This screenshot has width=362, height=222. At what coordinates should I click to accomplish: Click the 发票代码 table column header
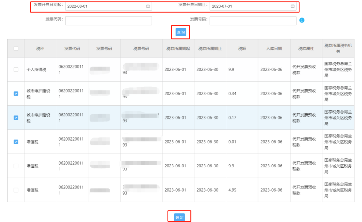point(72,49)
